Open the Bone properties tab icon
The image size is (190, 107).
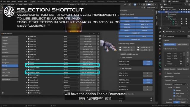tap(160, 66)
